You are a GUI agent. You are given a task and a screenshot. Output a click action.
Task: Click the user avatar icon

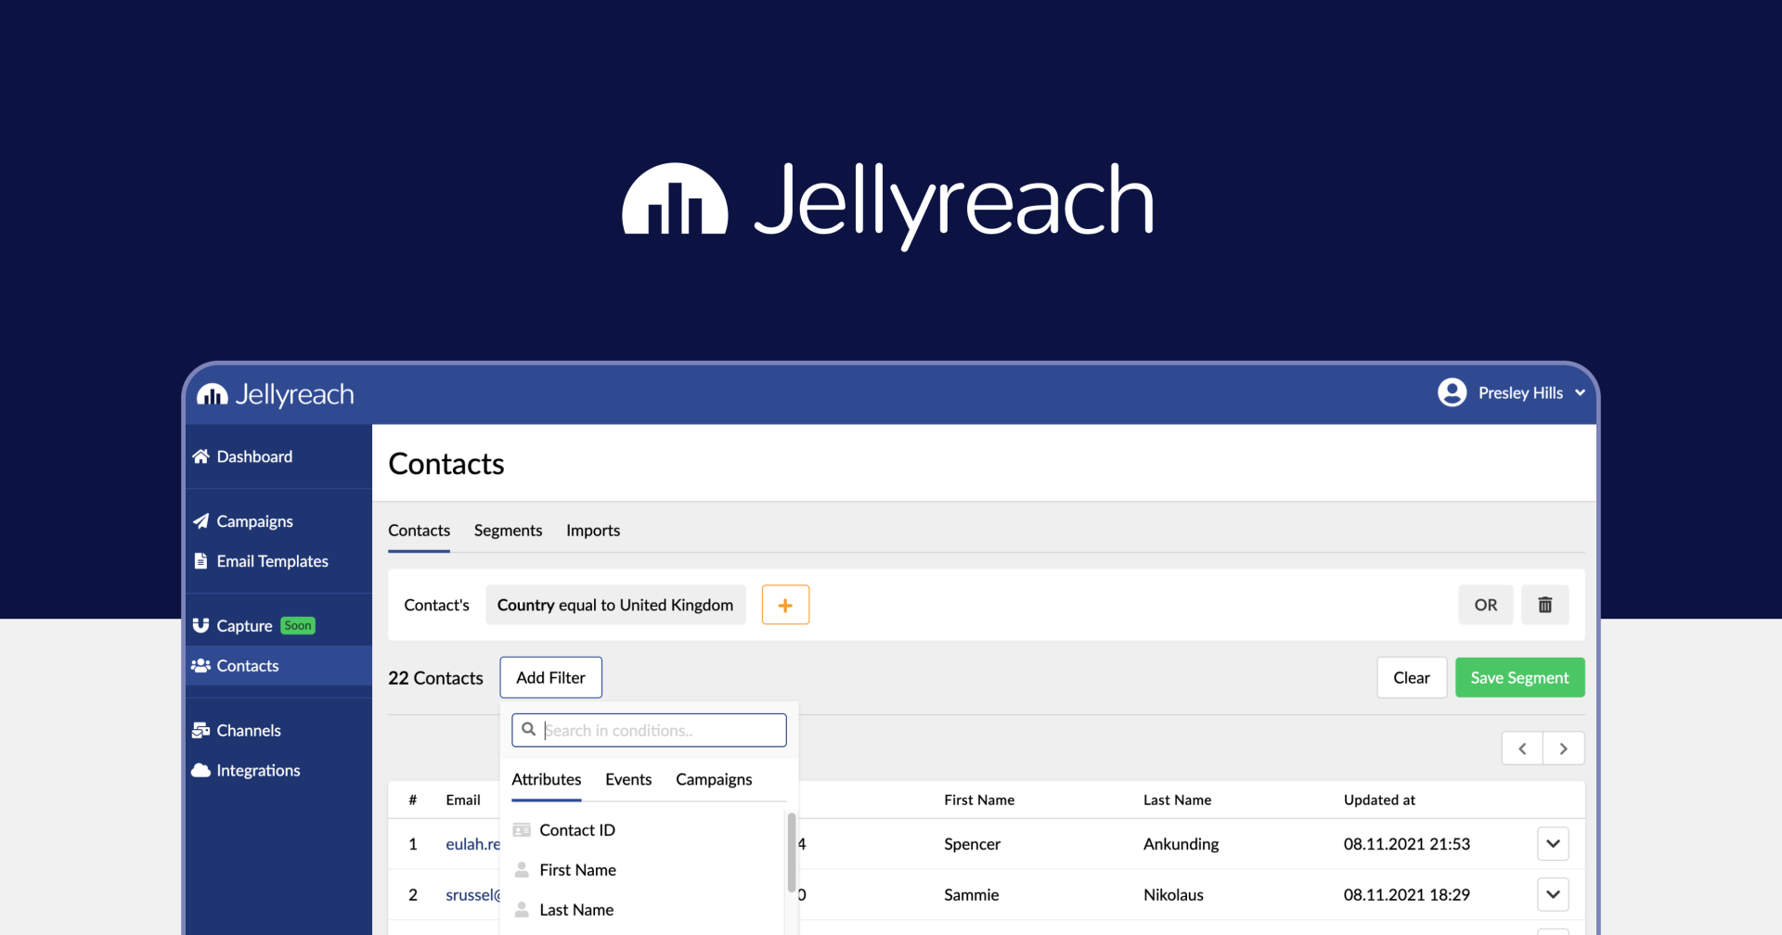tap(1452, 392)
